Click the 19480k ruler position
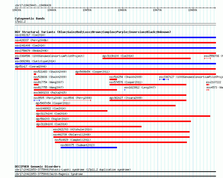This screenshot has width=223, height=178. (193, 10)
